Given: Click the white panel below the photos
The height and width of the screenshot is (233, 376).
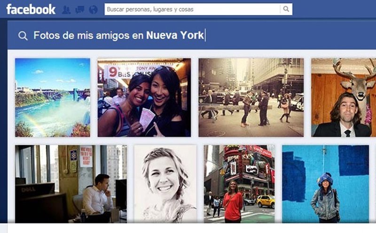Looking at the screenshot, I should tap(188, 228).
